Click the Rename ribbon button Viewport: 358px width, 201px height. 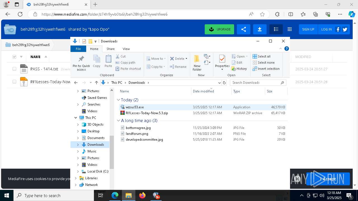coord(178,67)
